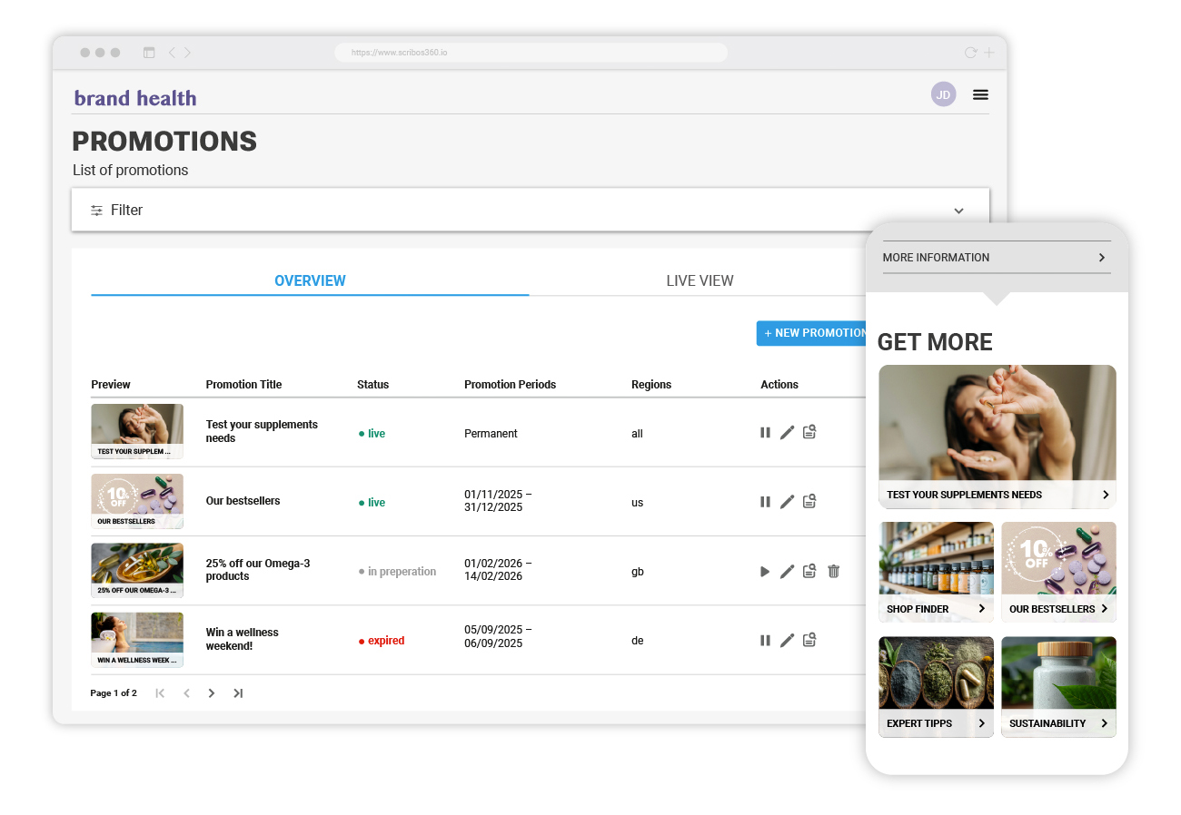Reload the page in the browser bar
Screen dimensions: 1181x815
point(970,53)
